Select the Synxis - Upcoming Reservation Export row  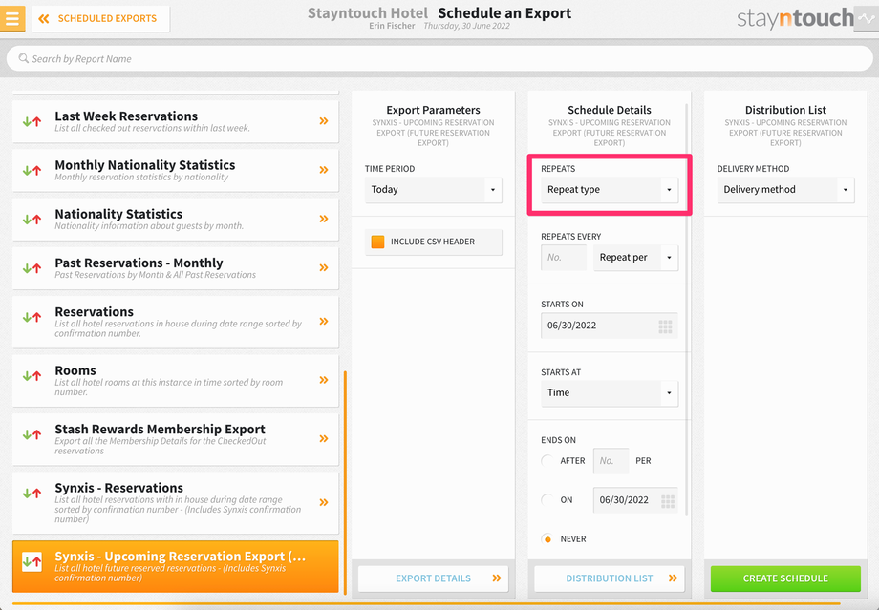176,566
